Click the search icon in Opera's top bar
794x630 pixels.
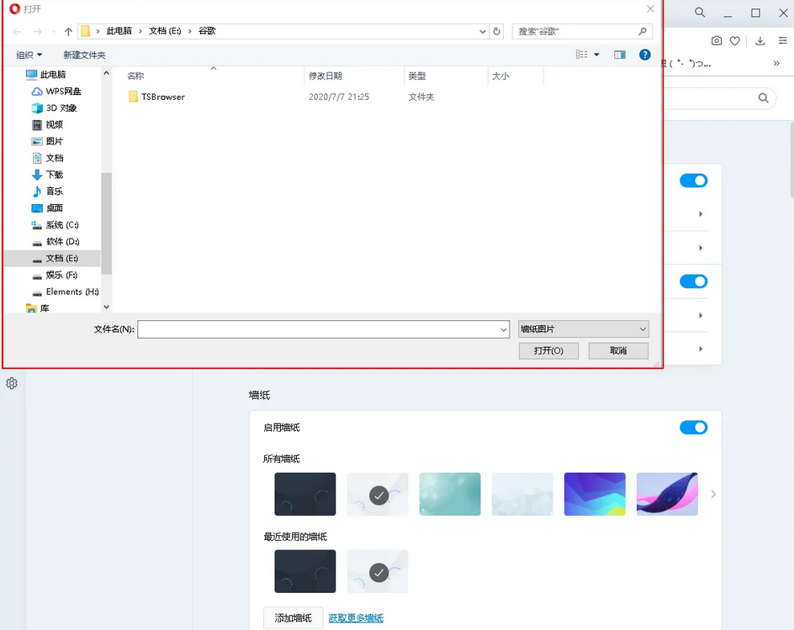(x=699, y=13)
